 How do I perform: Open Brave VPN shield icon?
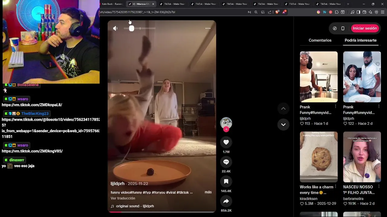coord(376,12)
